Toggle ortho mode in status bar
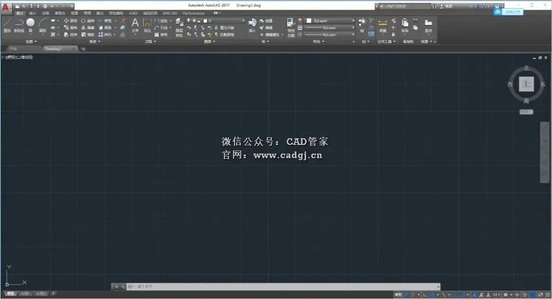Screen dimensions: 552x299 click(425, 294)
